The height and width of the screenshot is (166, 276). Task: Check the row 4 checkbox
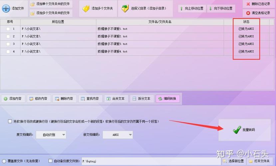tap(8, 51)
